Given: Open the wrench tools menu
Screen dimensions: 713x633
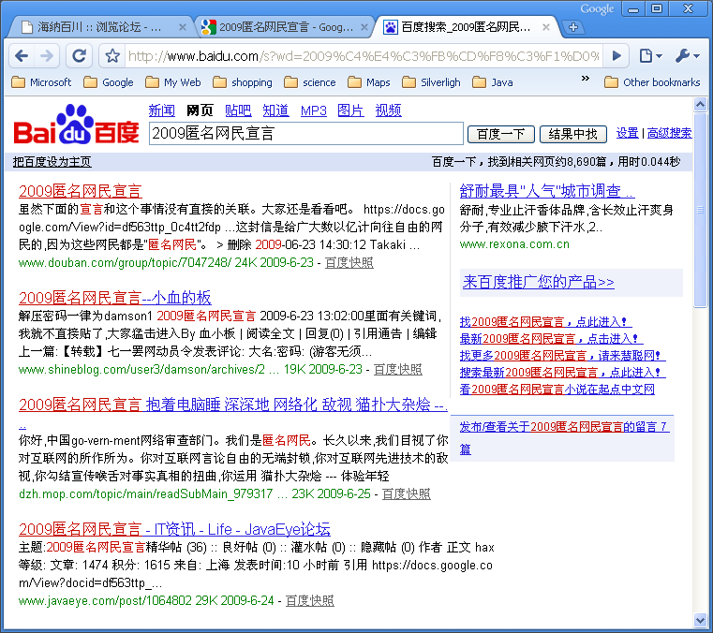Looking at the screenshot, I should pyautogui.click(x=687, y=56).
